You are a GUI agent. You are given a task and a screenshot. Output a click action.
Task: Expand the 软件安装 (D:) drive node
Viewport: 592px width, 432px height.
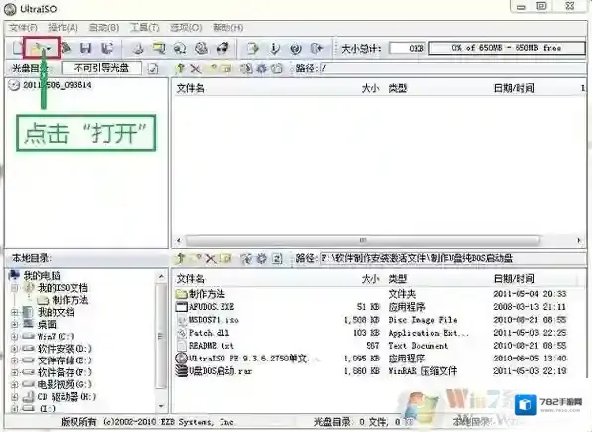tap(14, 349)
